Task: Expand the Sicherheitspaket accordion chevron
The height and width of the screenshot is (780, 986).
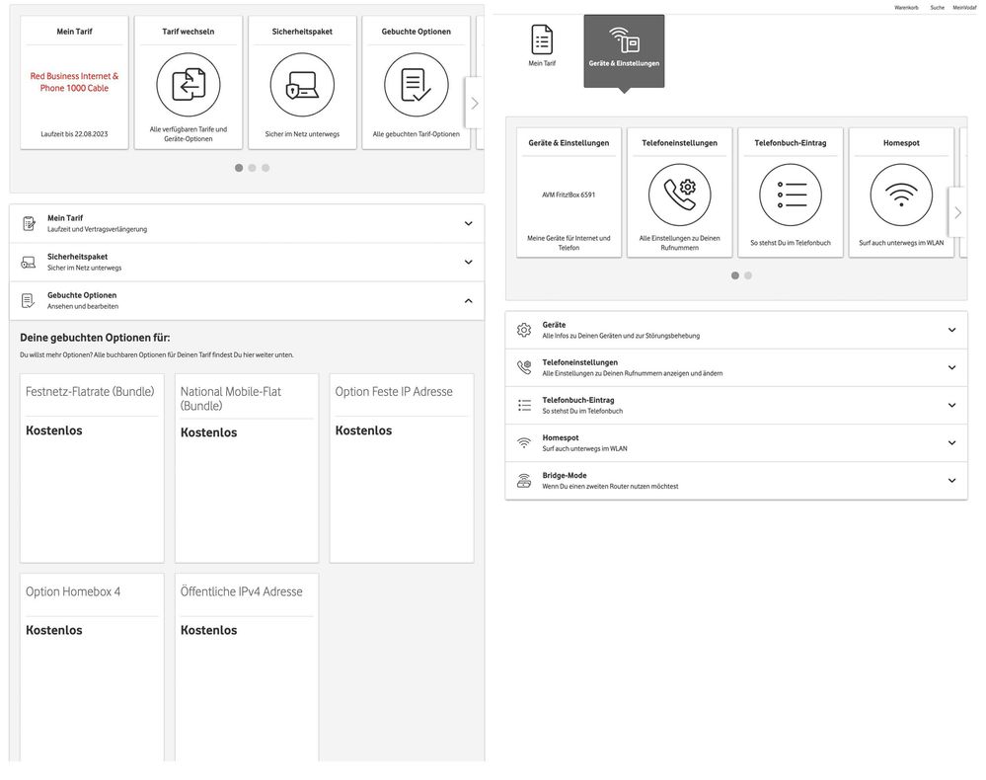Action: (x=469, y=262)
